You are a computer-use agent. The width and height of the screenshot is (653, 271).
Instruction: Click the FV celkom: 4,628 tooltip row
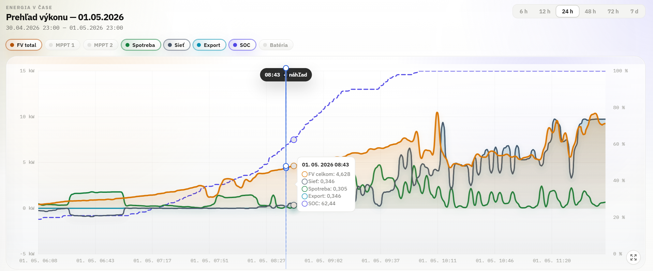pyautogui.click(x=326, y=174)
